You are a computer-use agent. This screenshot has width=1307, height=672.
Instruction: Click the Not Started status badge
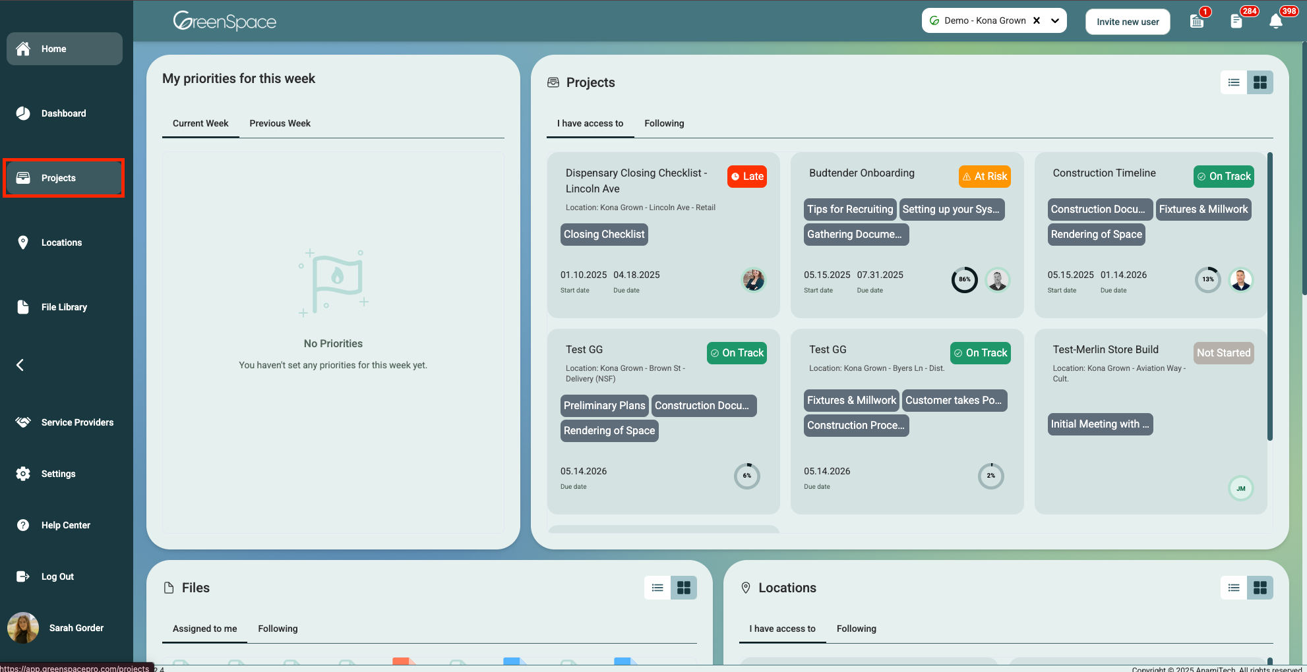[1224, 353]
